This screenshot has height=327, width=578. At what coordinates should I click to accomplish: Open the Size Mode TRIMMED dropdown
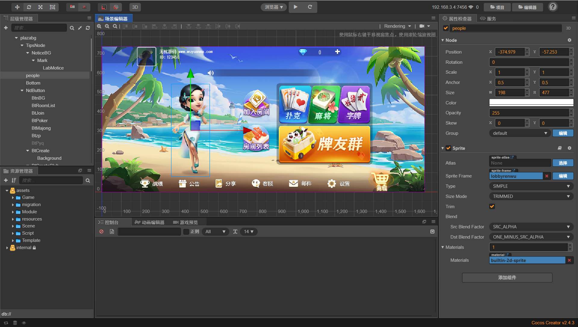tap(531, 196)
